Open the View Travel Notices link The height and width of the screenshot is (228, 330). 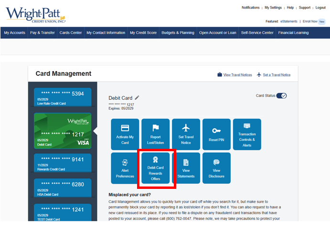(238, 75)
